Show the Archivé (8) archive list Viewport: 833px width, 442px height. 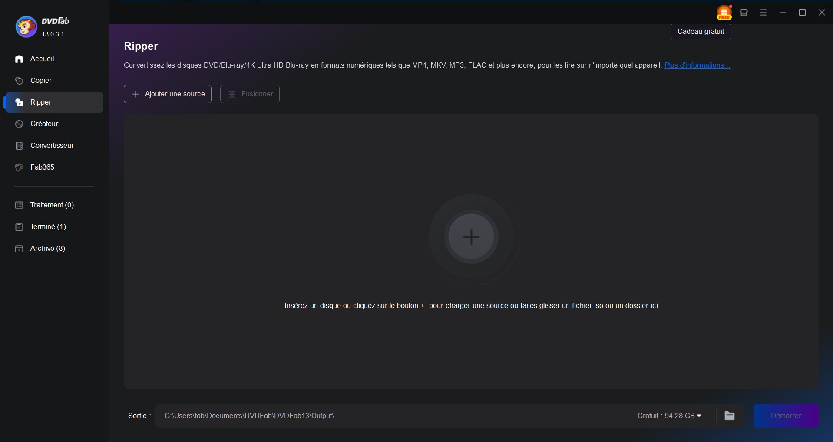[x=54, y=249]
